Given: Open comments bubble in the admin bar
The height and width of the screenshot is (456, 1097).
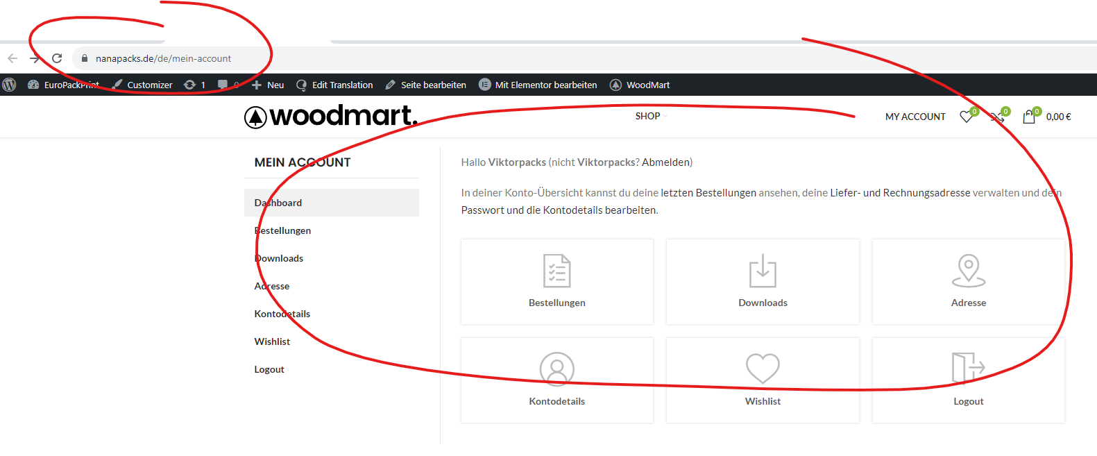Looking at the screenshot, I should coord(228,85).
